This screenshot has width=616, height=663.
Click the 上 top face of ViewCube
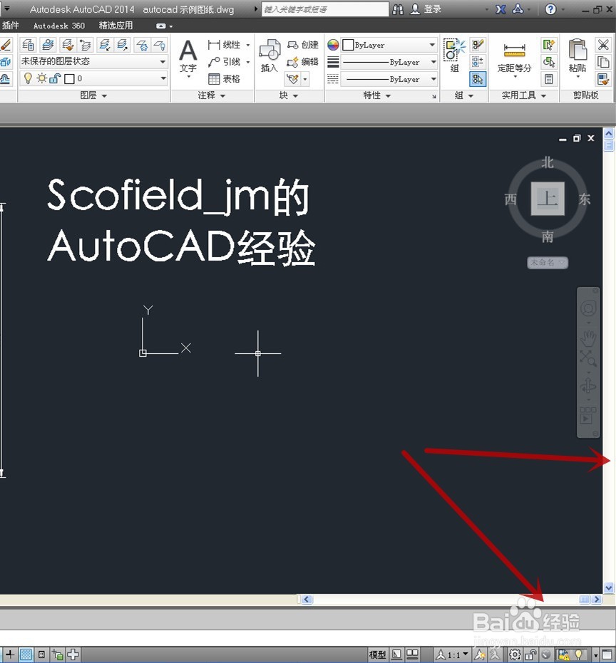click(x=548, y=198)
